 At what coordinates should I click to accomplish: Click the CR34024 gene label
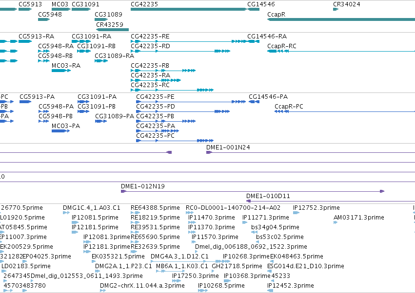coord(346,4)
